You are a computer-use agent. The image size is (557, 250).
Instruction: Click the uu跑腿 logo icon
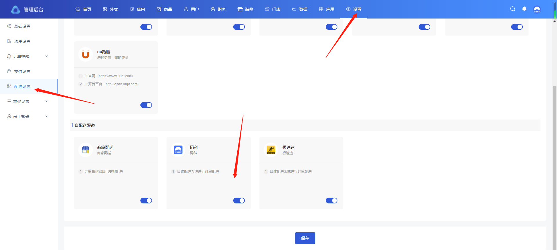click(86, 54)
